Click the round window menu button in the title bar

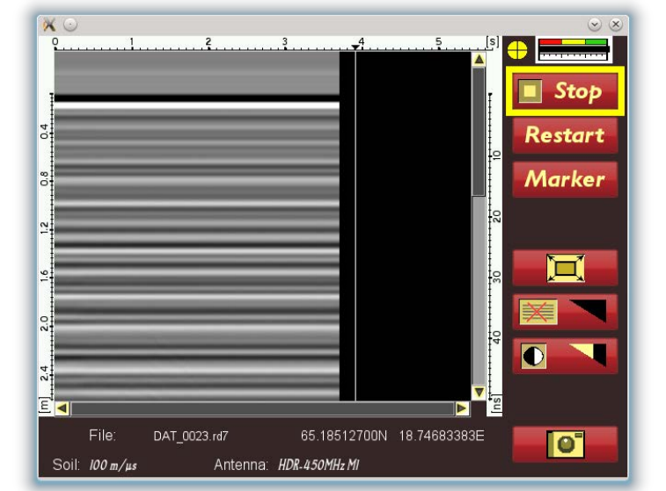pyautogui.click(x=70, y=25)
